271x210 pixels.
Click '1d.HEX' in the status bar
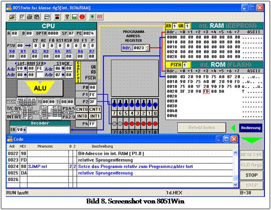pyautogui.click(x=174, y=192)
